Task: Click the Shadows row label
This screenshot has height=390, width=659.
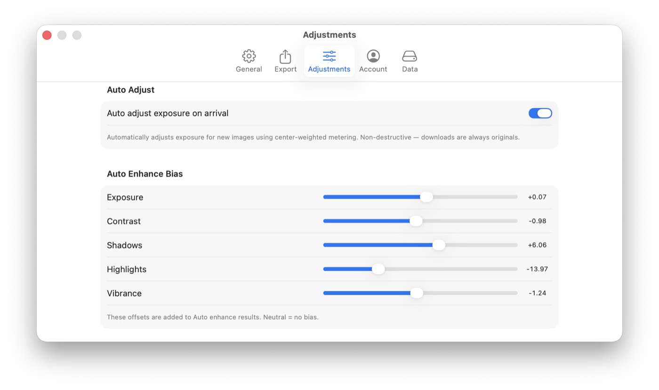Action: 124,245
